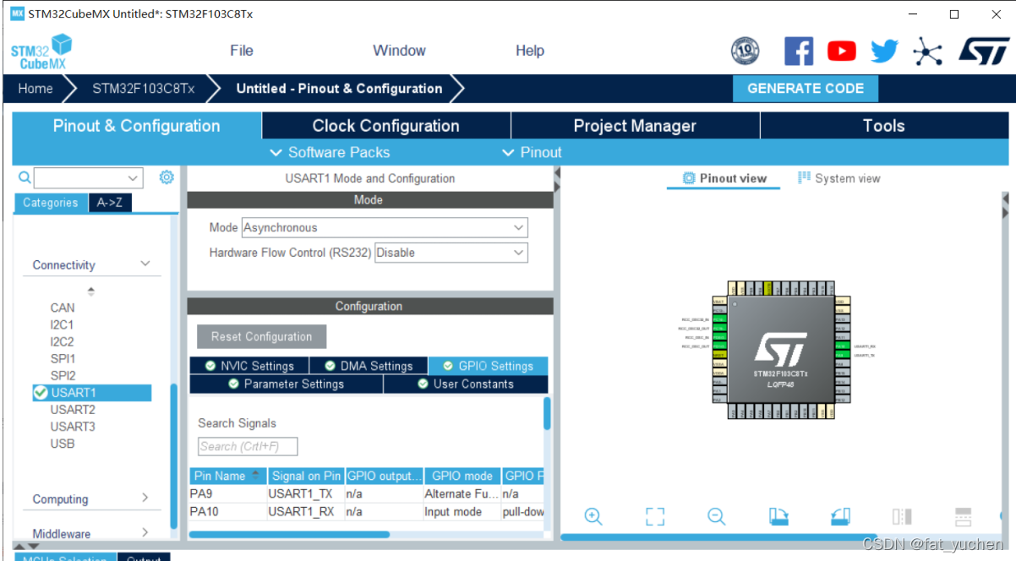
Task: Switch to the Clock Configuration tab
Action: (x=386, y=126)
